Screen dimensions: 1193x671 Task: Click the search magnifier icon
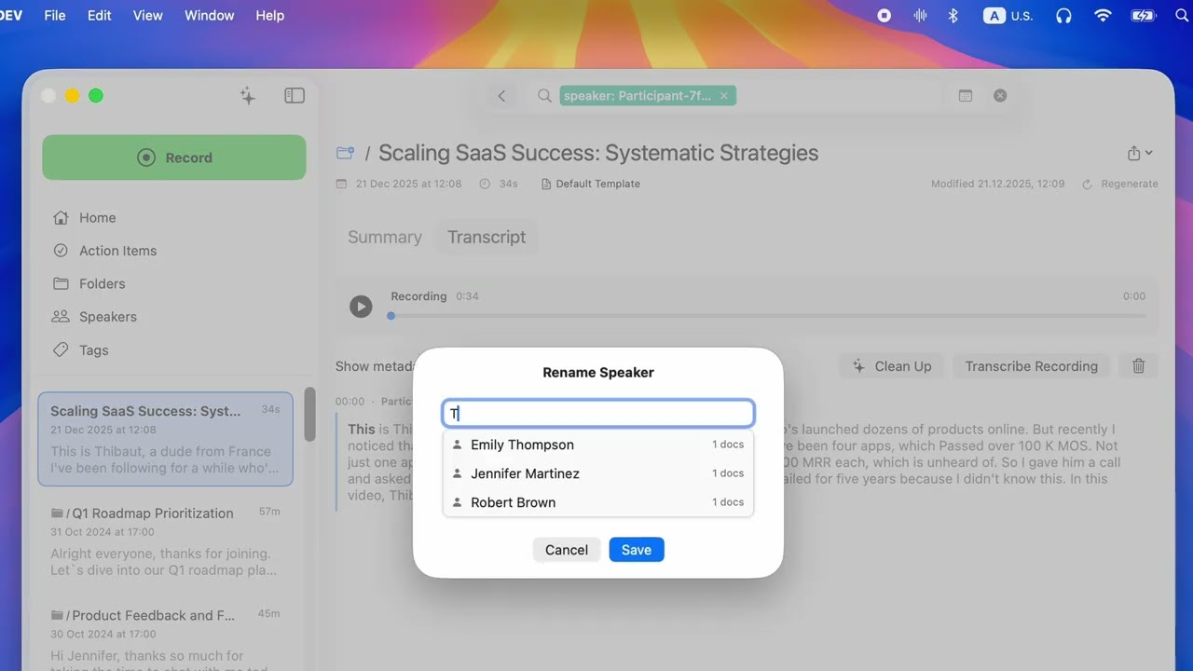(544, 96)
